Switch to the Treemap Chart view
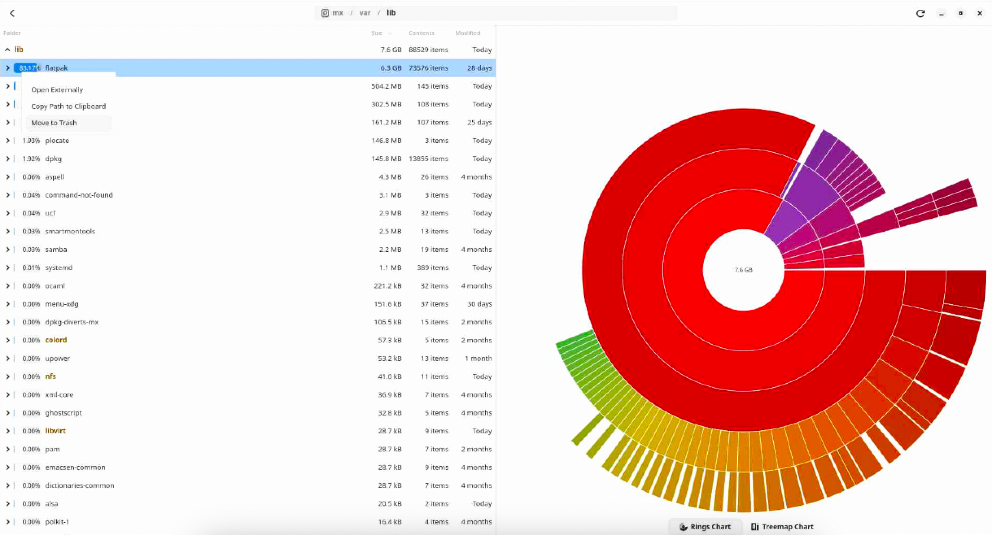 tap(782, 527)
